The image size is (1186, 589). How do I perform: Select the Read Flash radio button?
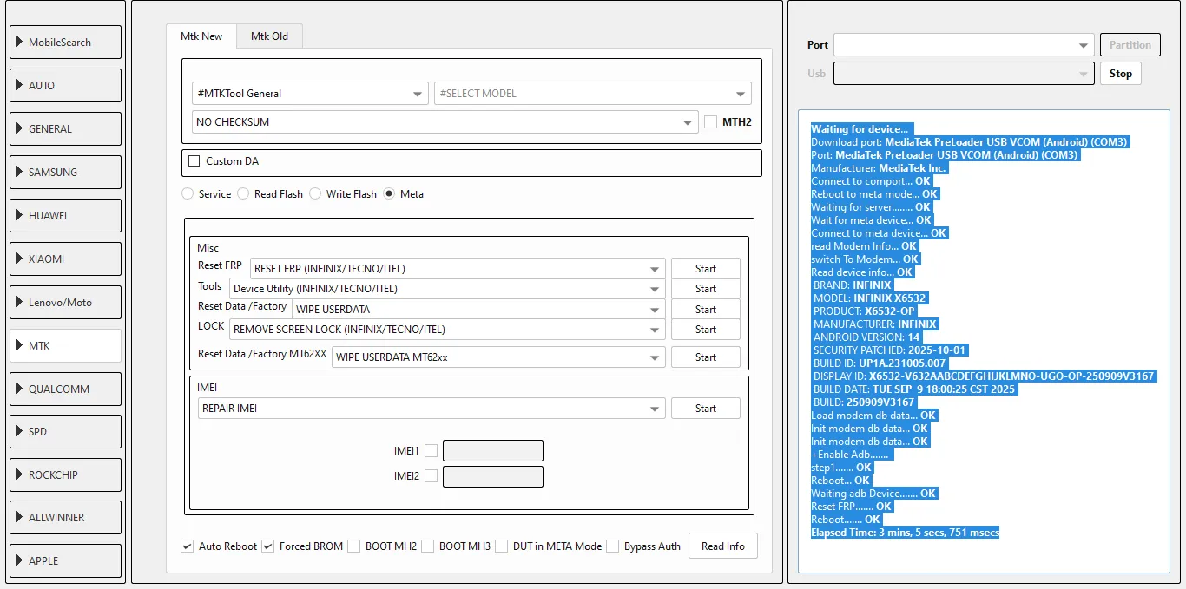pyautogui.click(x=244, y=194)
